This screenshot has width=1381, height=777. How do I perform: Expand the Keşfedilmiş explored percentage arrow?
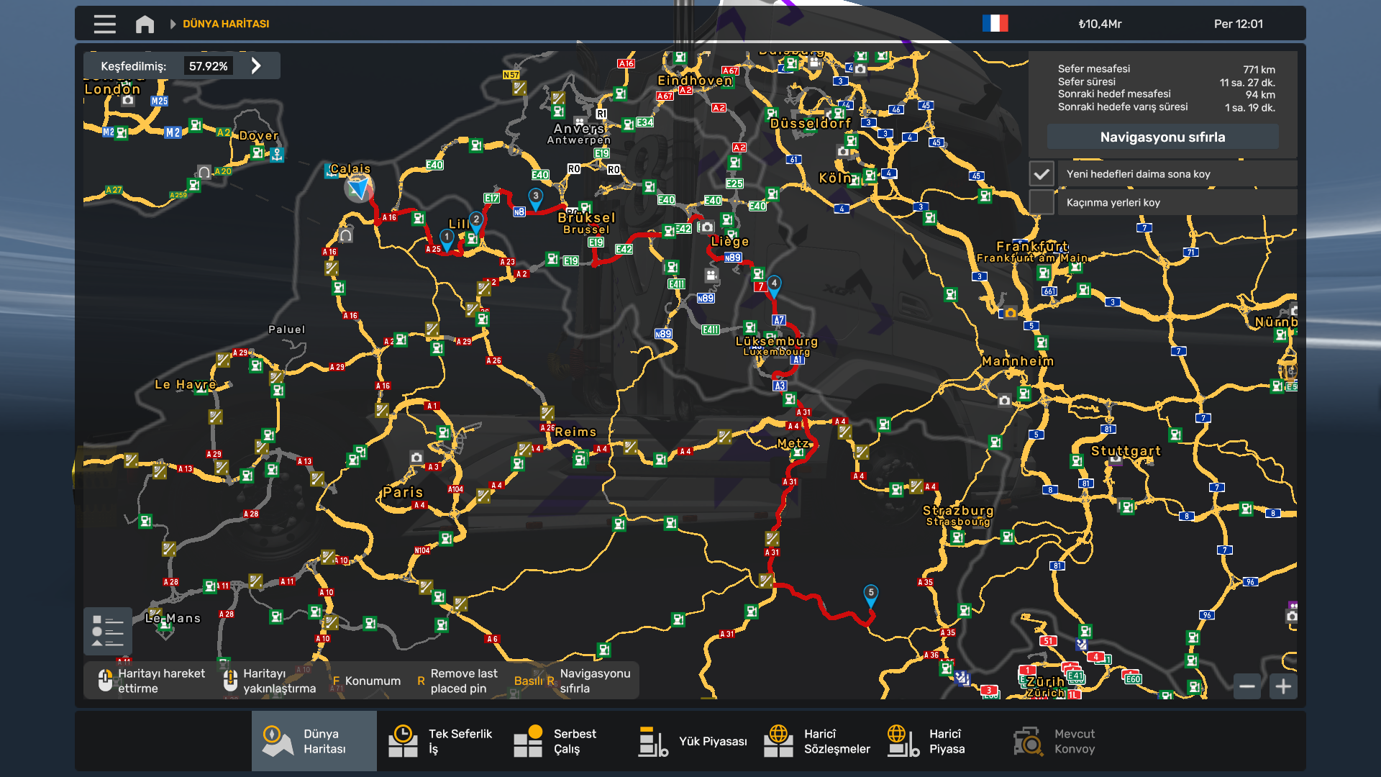coord(256,66)
